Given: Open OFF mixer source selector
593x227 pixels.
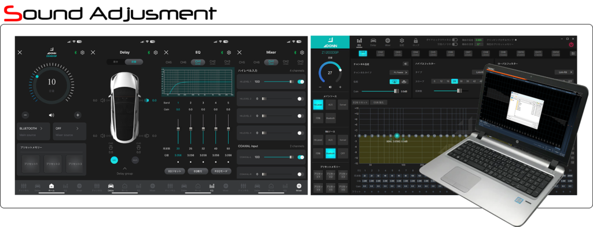Looking at the screenshot, I should 69,131.
